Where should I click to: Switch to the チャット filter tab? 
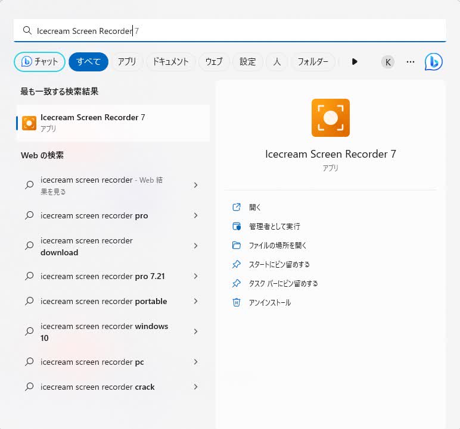pos(39,62)
